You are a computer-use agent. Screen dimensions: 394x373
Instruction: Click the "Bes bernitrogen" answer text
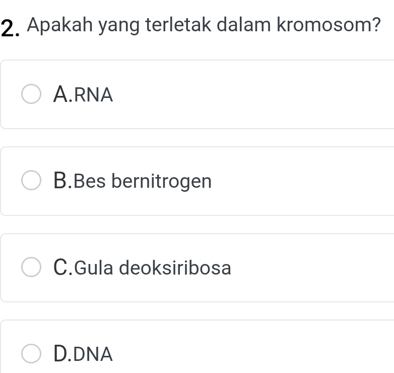pyautogui.click(x=143, y=181)
